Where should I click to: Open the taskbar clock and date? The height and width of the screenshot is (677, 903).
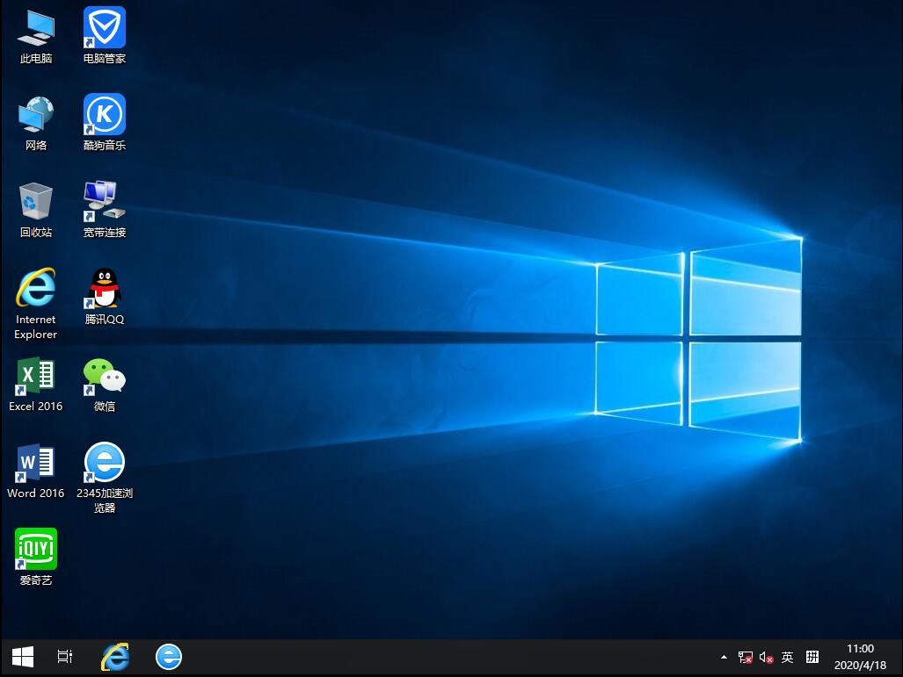pos(859,657)
